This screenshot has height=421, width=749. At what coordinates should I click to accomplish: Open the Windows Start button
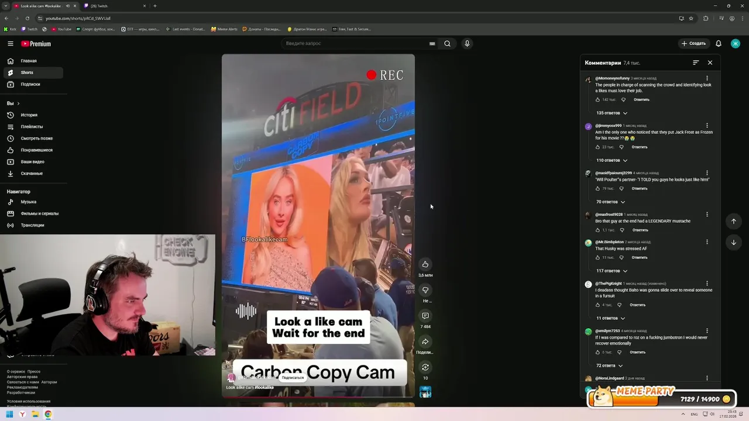(x=9, y=415)
